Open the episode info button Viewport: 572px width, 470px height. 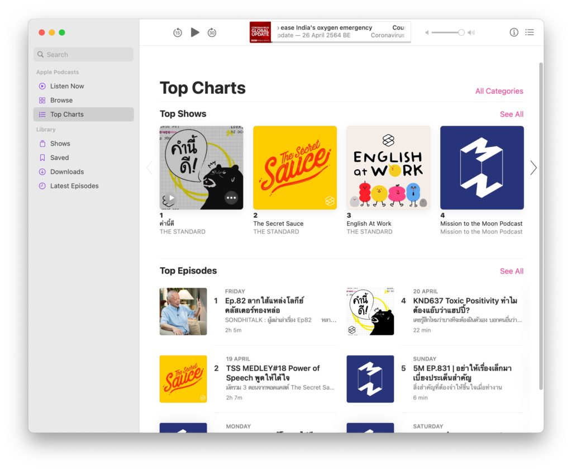[514, 32]
